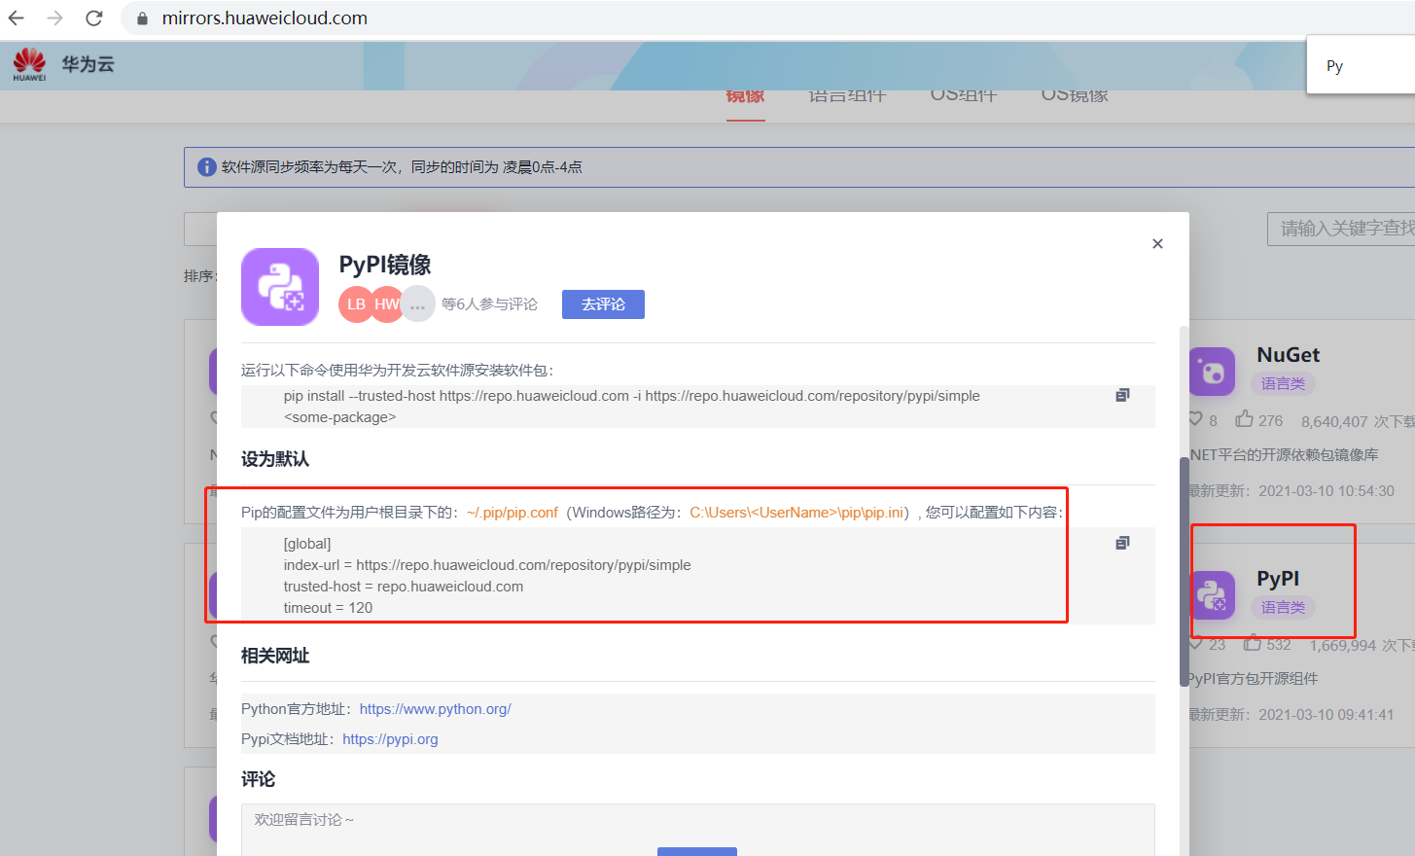Click the 设为默认 heading

[x=275, y=459]
